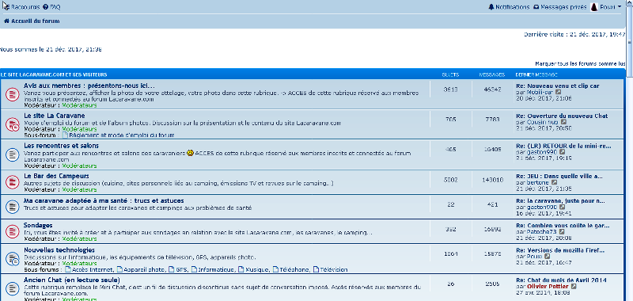Open the Nouvelles technologies forum

[x=59, y=250]
